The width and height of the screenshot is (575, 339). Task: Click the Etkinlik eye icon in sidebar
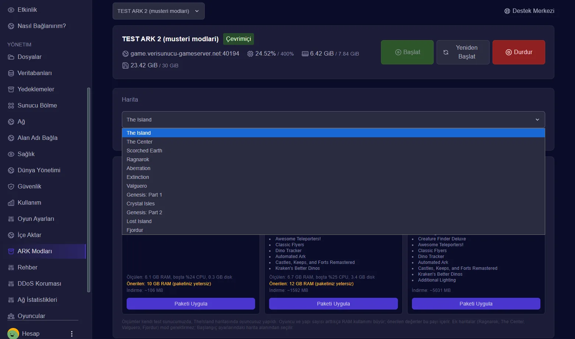pos(11,10)
